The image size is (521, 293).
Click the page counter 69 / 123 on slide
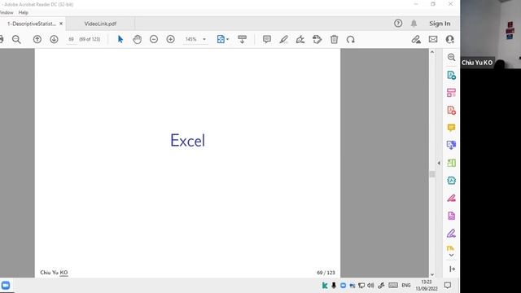pyautogui.click(x=326, y=273)
